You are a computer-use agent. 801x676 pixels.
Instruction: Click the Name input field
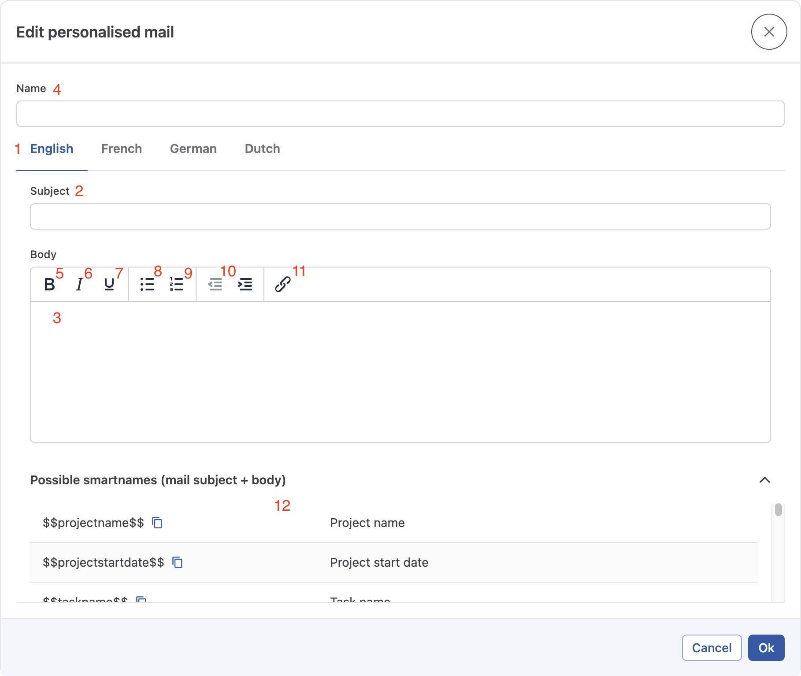[x=400, y=114]
